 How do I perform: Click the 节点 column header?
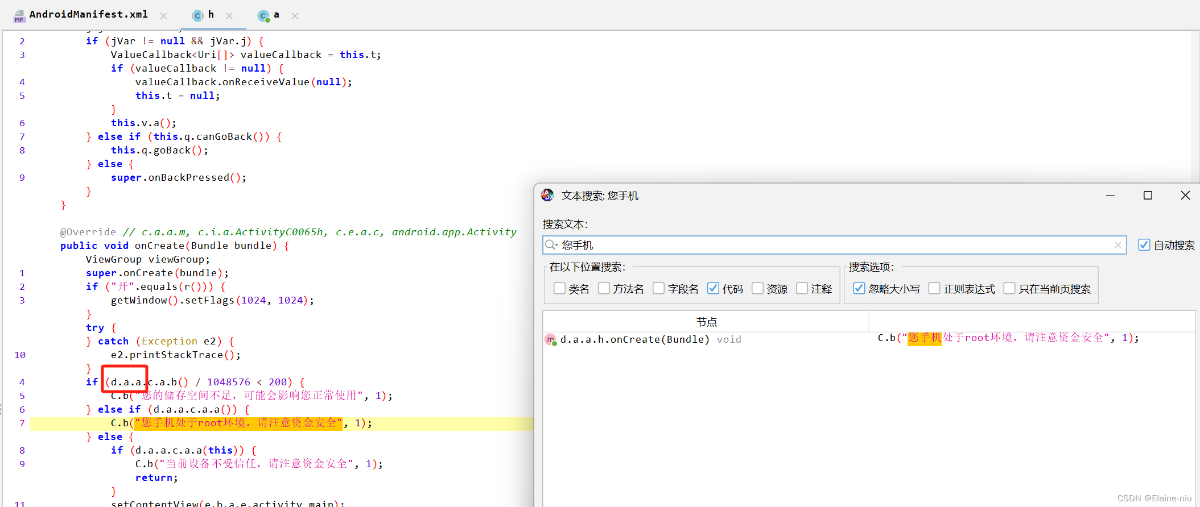706,322
